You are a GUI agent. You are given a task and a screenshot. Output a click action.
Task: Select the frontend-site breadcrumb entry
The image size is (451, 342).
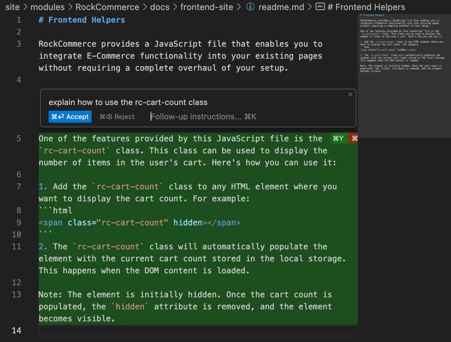207,7
